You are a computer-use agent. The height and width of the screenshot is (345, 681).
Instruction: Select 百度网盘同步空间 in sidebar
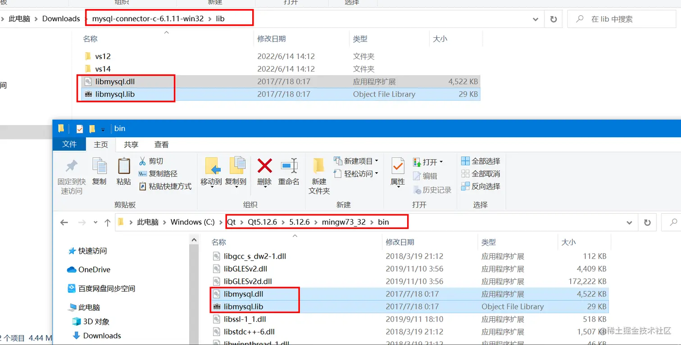pyautogui.click(x=101, y=288)
